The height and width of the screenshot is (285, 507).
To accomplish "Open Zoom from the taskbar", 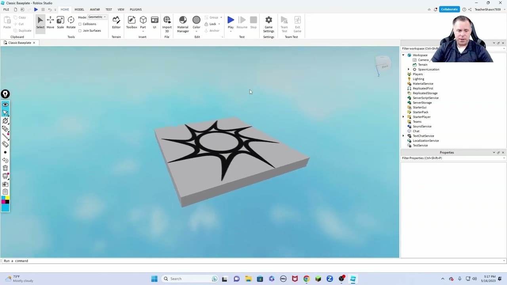I will pyautogui.click(x=330, y=279).
